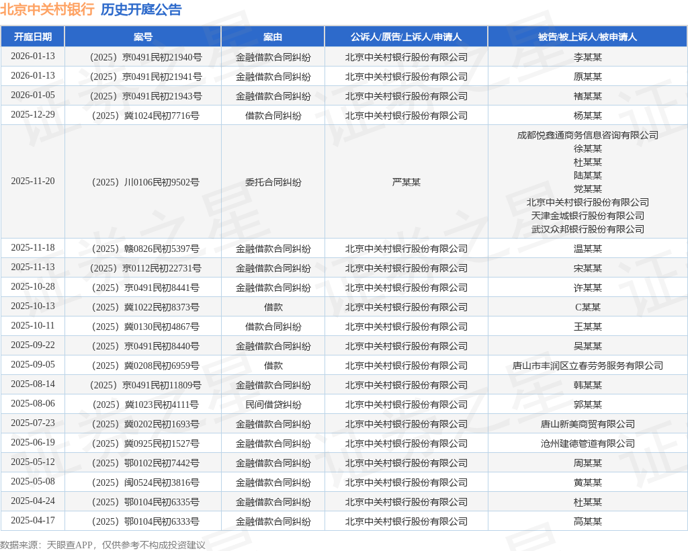Click the 案号 column header
This screenshot has width=688, height=551.
tap(143, 37)
